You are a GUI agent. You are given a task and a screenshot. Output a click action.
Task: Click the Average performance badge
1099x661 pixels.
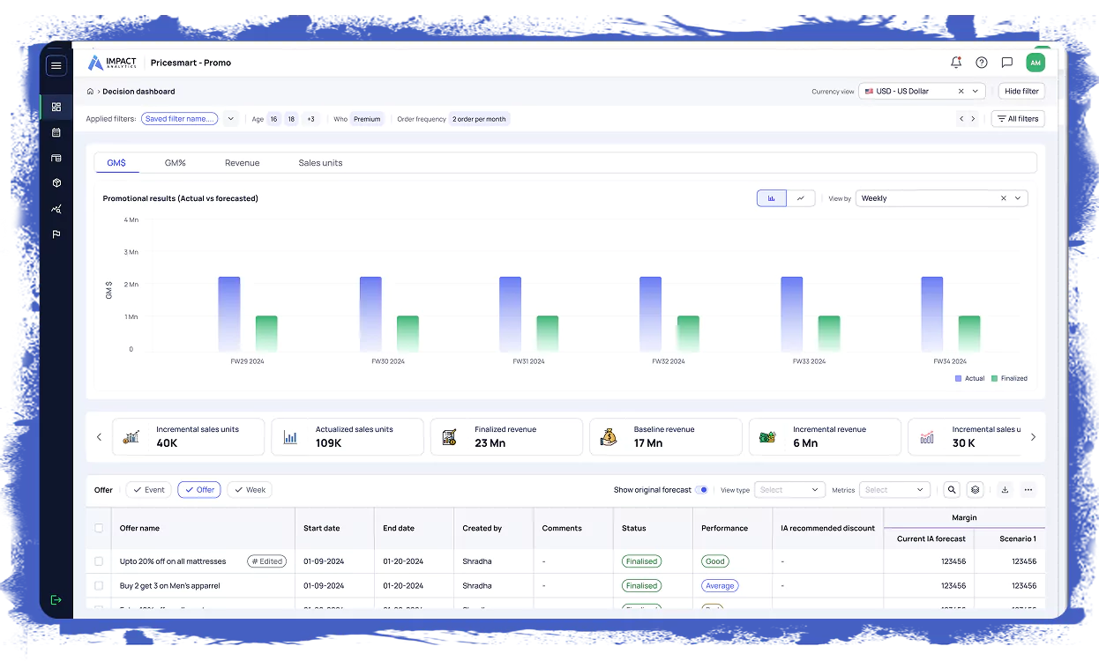[720, 585]
